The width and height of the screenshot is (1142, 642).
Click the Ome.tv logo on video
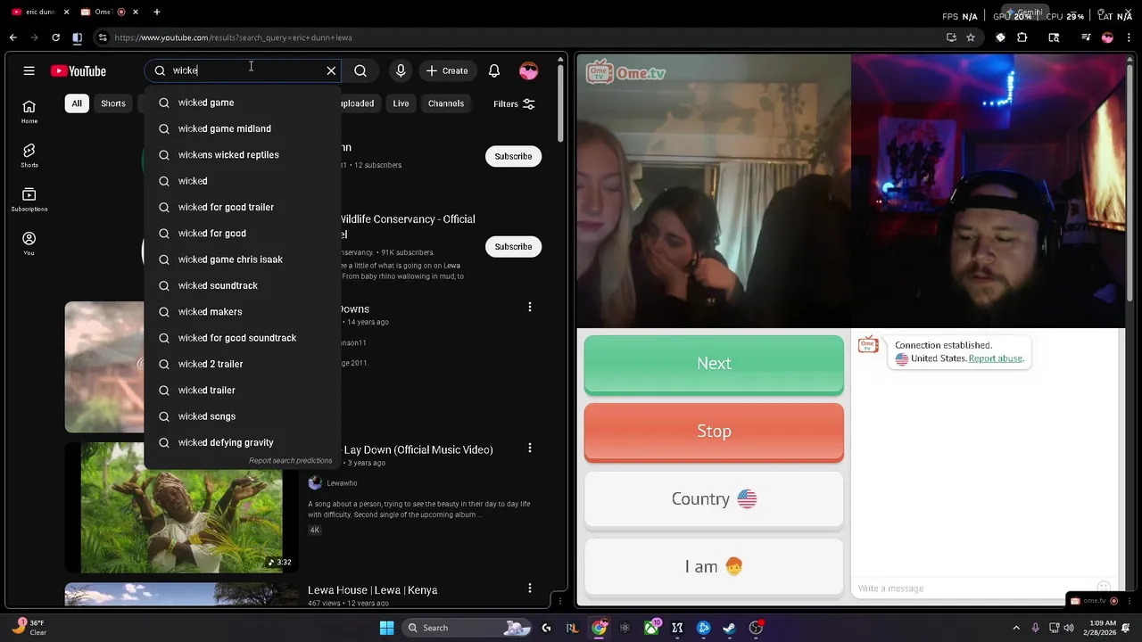pos(627,72)
